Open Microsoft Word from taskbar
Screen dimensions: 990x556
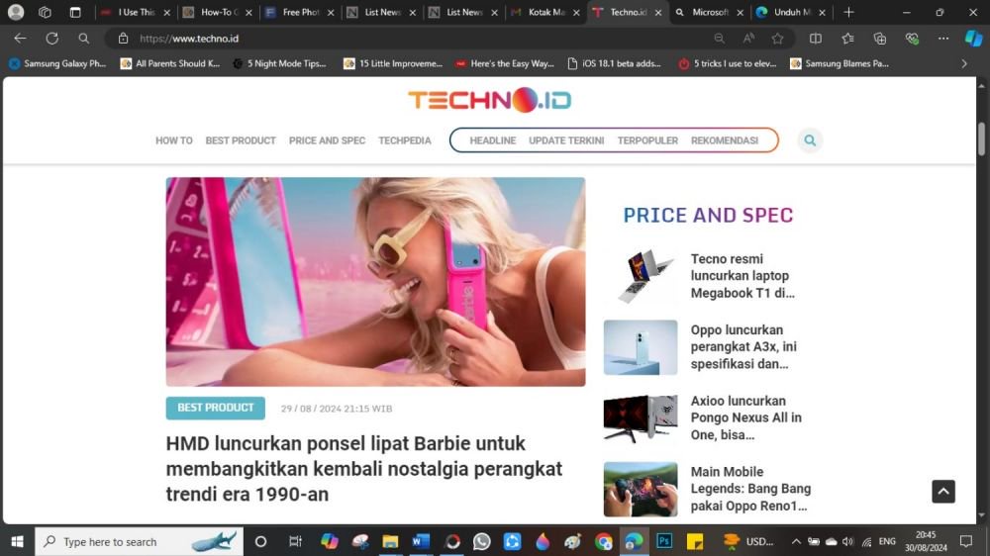421,541
